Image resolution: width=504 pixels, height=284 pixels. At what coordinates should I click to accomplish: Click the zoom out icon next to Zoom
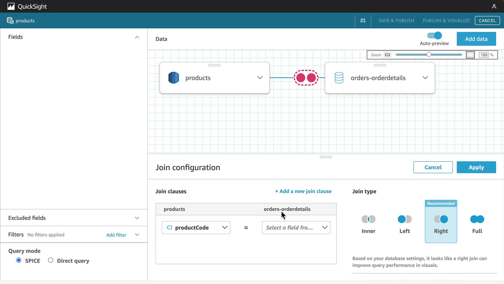point(387,55)
